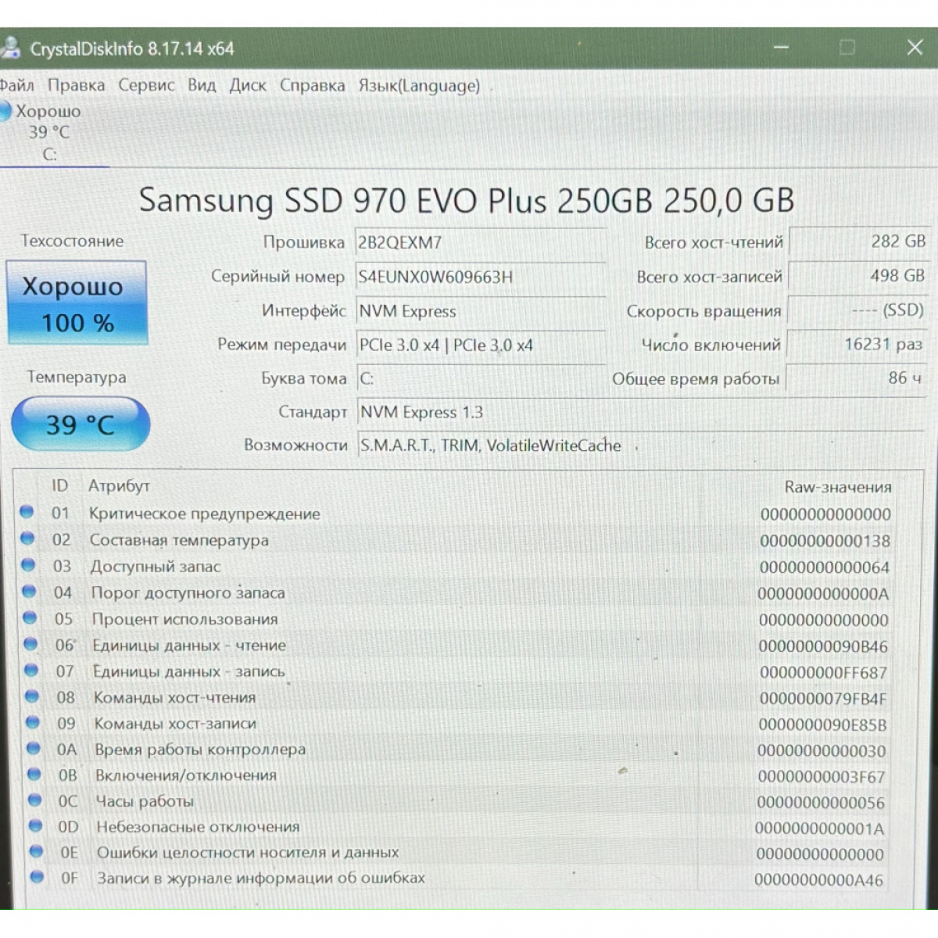Viewport: 938px width, 938px height.
Task: Click the Хорошо 100 % health status button
Action: tap(77, 303)
